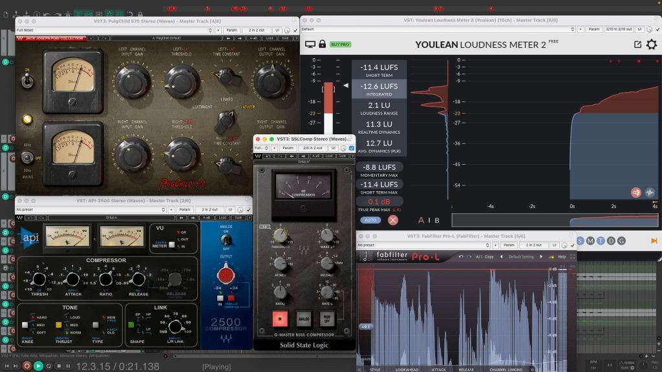This screenshot has height=372, width=662.
Task: Click the Param button in FabFilter window
Action: [507, 245]
